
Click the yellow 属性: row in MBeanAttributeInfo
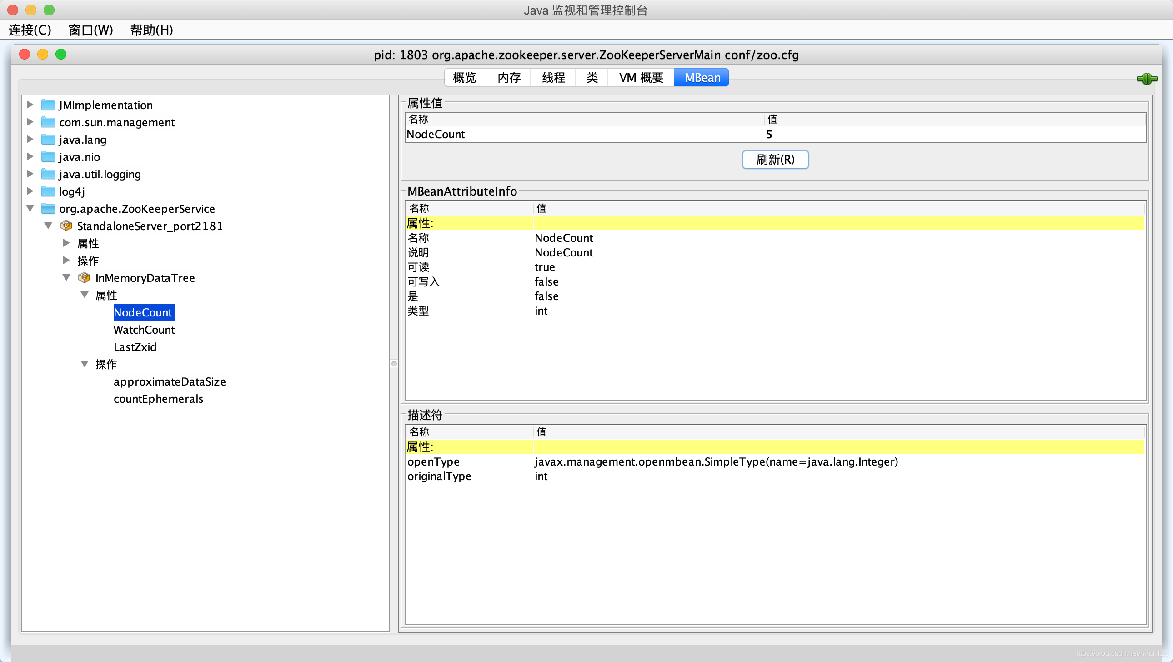(775, 224)
